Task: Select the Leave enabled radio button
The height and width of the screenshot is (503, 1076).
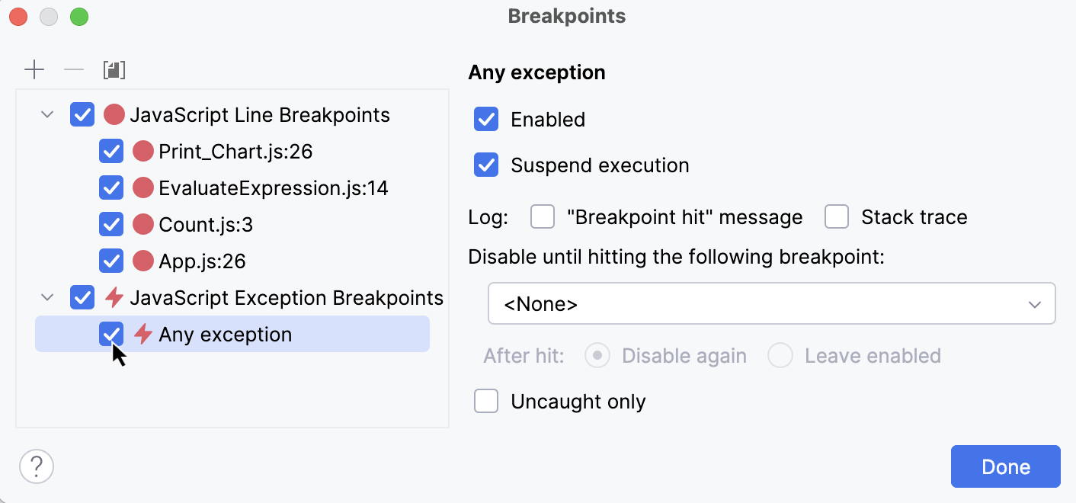Action: 780,355
